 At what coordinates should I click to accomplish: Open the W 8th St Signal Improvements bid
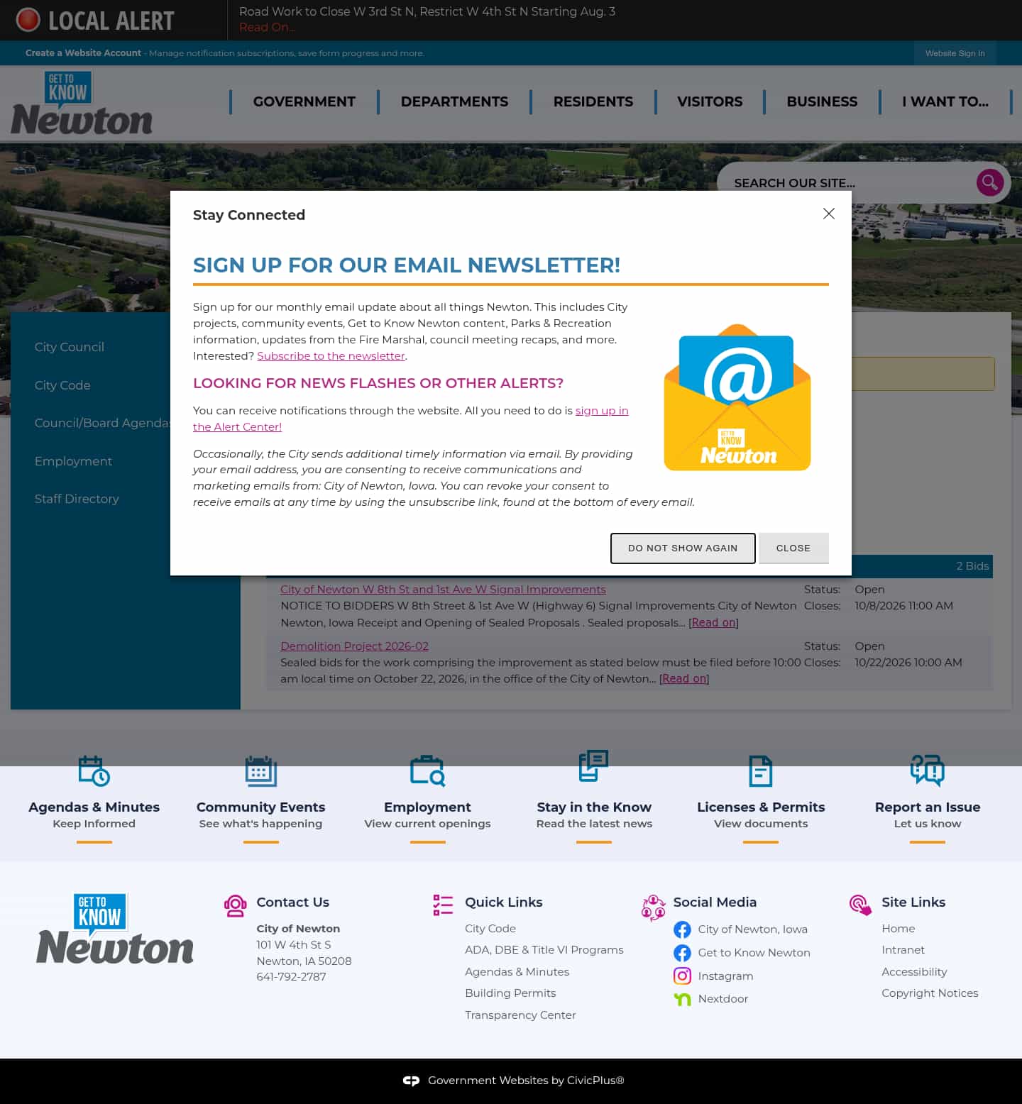point(443,590)
